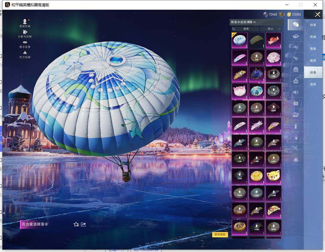The width and height of the screenshot is (325, 252).
Task: Close the warehouse with the yellow X
Action: (317, 14)
